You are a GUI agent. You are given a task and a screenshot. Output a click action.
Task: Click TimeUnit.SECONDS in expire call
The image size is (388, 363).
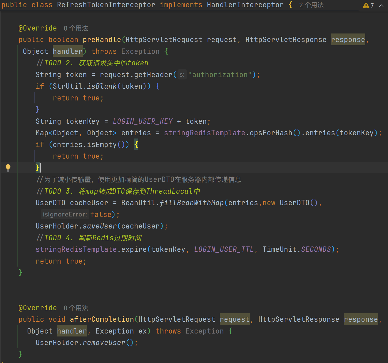297,249
